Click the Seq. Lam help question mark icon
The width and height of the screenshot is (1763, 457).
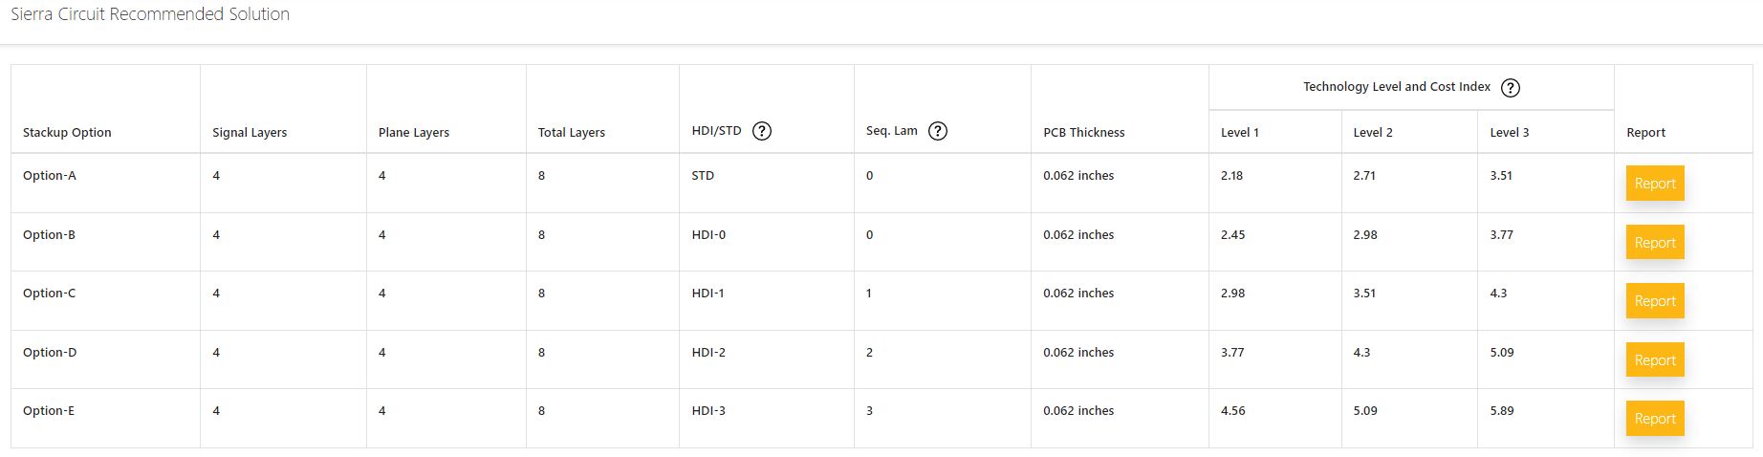[938, 131]
